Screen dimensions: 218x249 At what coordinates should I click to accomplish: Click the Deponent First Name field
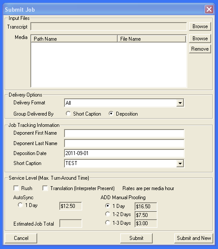124,133
